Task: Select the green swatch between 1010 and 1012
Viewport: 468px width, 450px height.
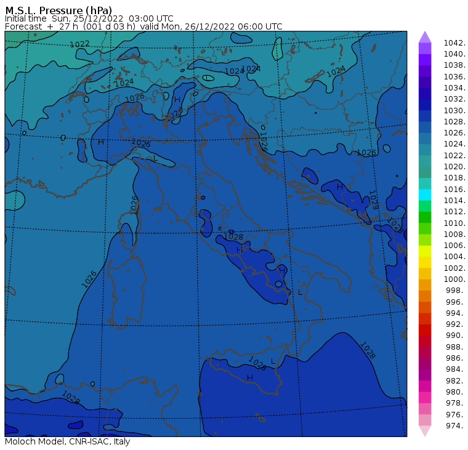Action: (x=425, y=217)
